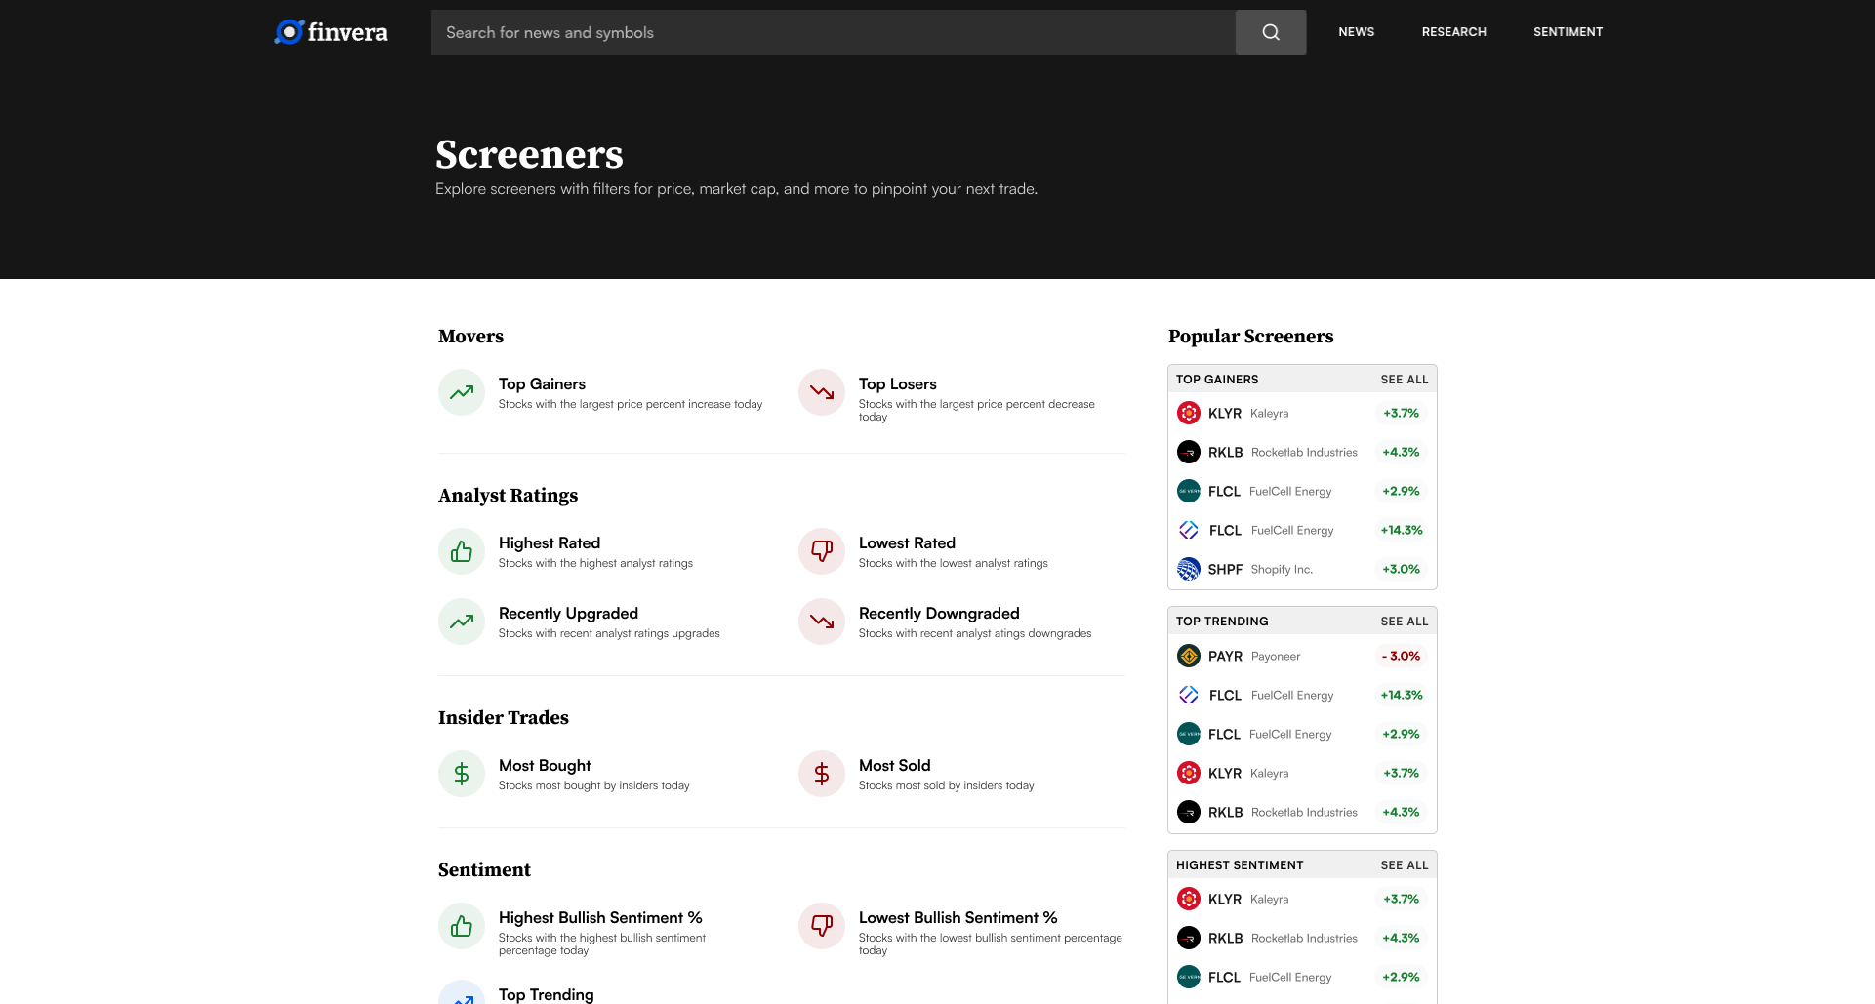Click the Recently Downgraded arrow icon
1875x1004 pixels.
pyautogui.click(x=822, y=622)
